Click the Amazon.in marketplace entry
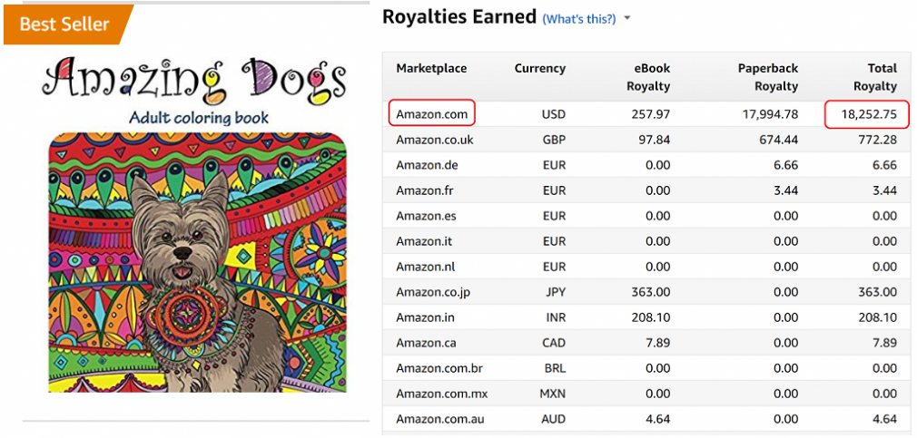Screen dimensions: 917x438 point(425,317)
